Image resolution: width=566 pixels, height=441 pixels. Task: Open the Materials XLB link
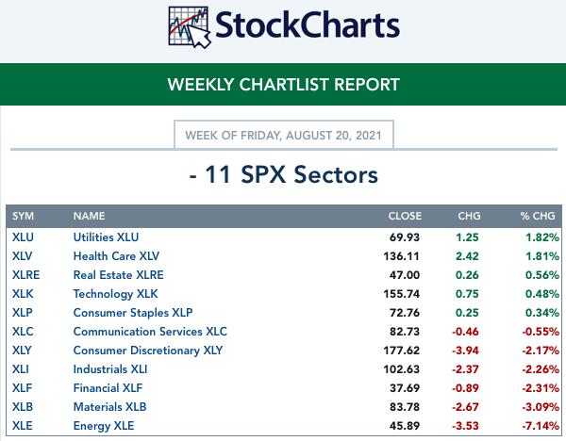point(109,407)
